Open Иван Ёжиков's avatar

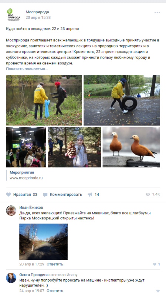(x=11, y=211)
